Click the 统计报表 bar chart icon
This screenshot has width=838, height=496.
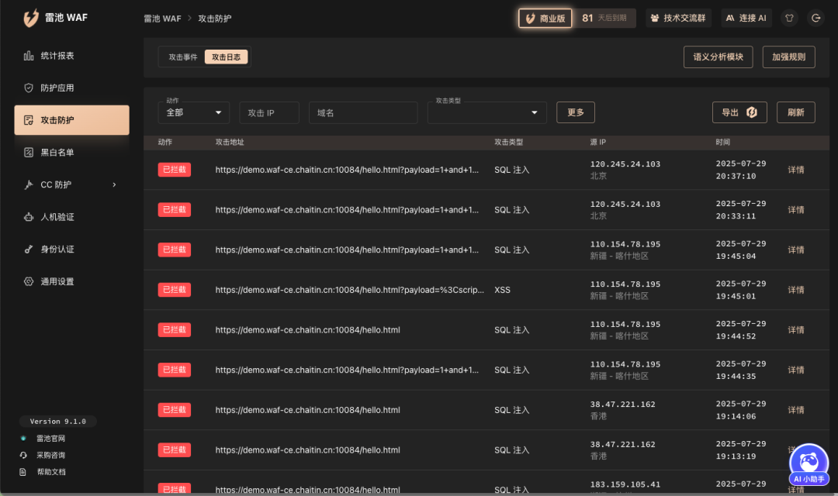[x=29, y=56]
